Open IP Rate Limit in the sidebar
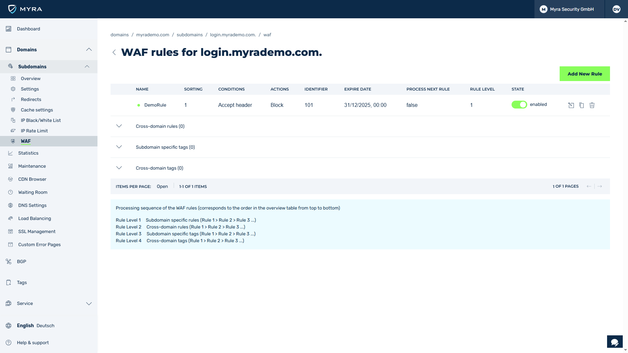The height and width of the screenshot is (353, 628). click(34, 131)
